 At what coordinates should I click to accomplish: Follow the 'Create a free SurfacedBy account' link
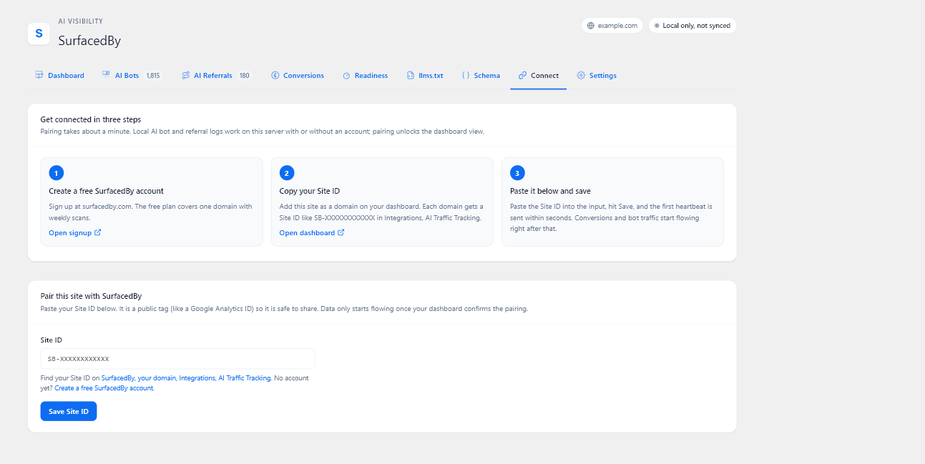104,388
